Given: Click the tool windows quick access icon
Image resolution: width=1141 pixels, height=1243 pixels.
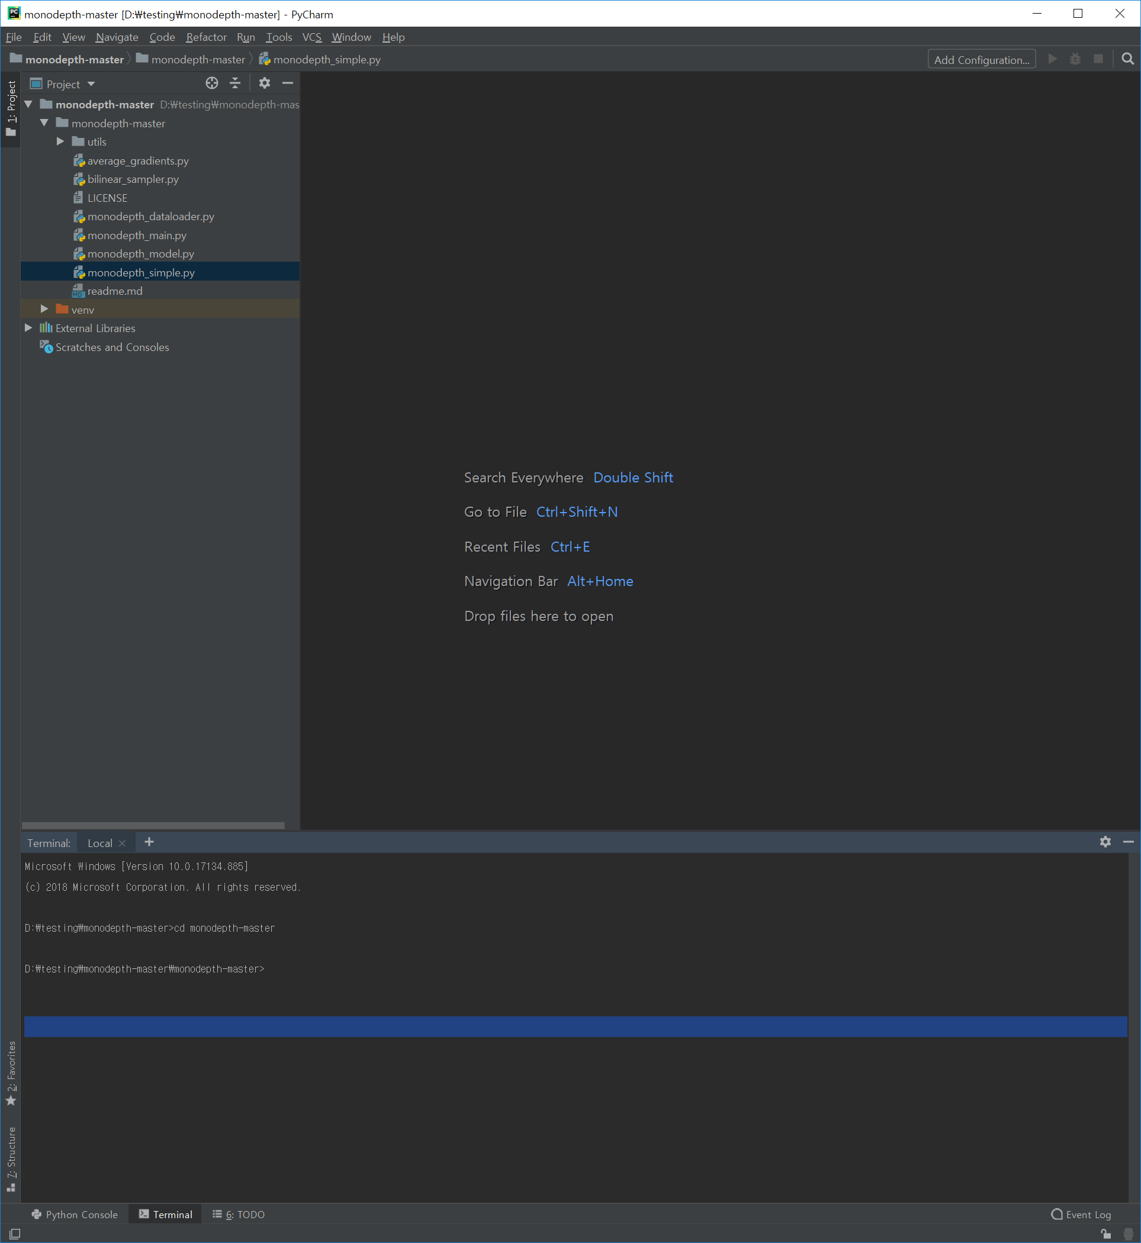Looking at the screenshot, I should point(15,1233).
